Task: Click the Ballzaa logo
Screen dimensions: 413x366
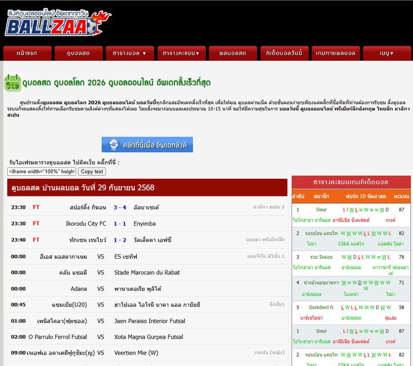Action: pyautogui.click(x=57, y=22)
